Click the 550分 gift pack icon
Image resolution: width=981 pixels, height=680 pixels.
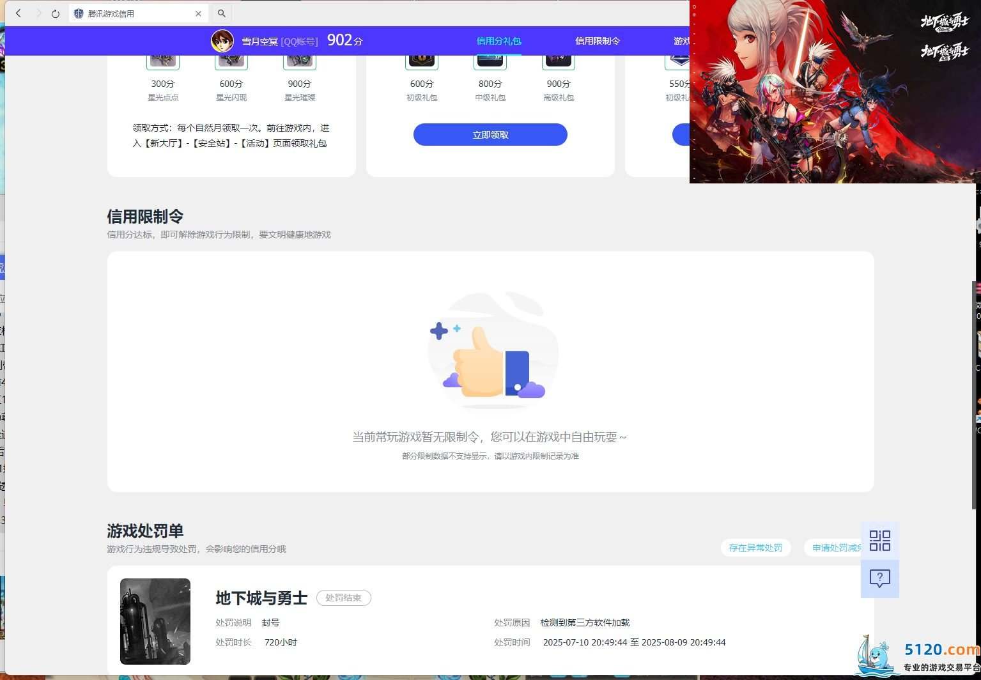[677, 61]
